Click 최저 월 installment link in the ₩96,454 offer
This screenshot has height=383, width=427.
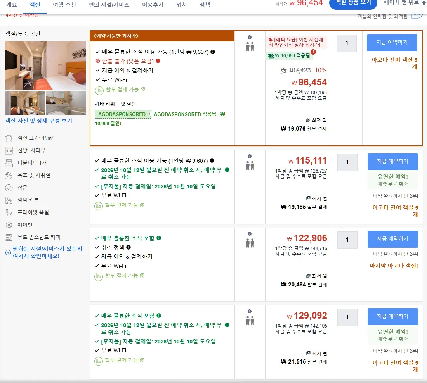(x=316, y=120)
